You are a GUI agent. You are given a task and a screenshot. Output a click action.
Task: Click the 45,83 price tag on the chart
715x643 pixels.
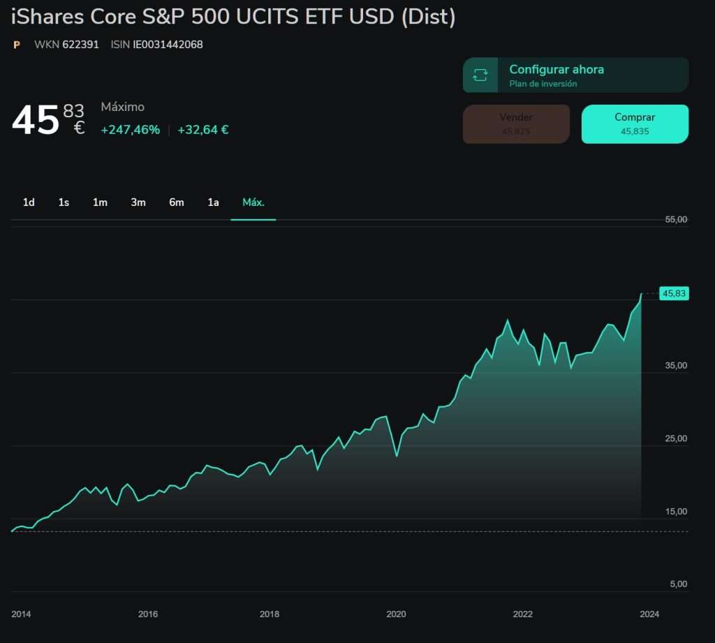pos(672,293)
